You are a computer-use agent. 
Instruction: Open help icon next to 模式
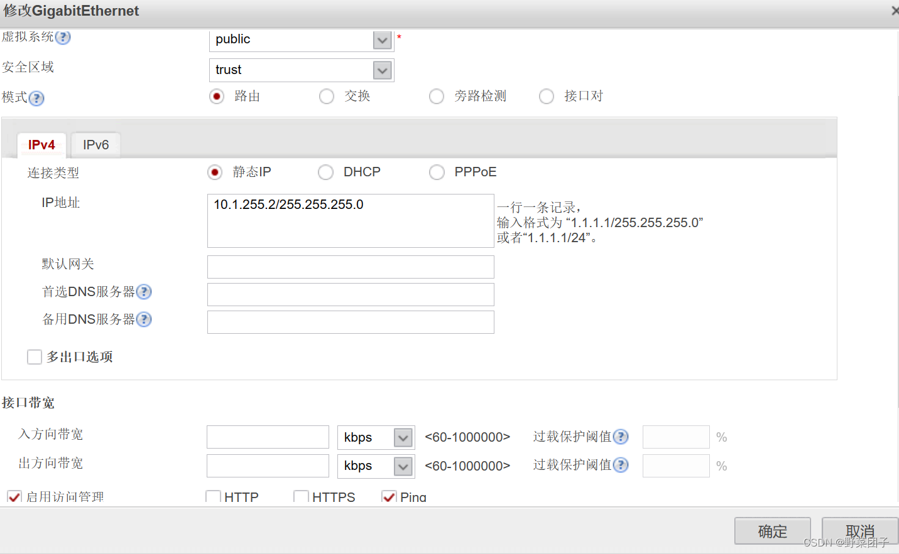click(36, 99)
